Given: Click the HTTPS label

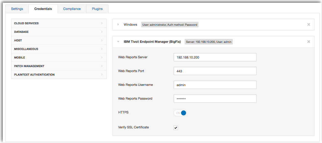Looking at the screenshot, I should 123,112.
